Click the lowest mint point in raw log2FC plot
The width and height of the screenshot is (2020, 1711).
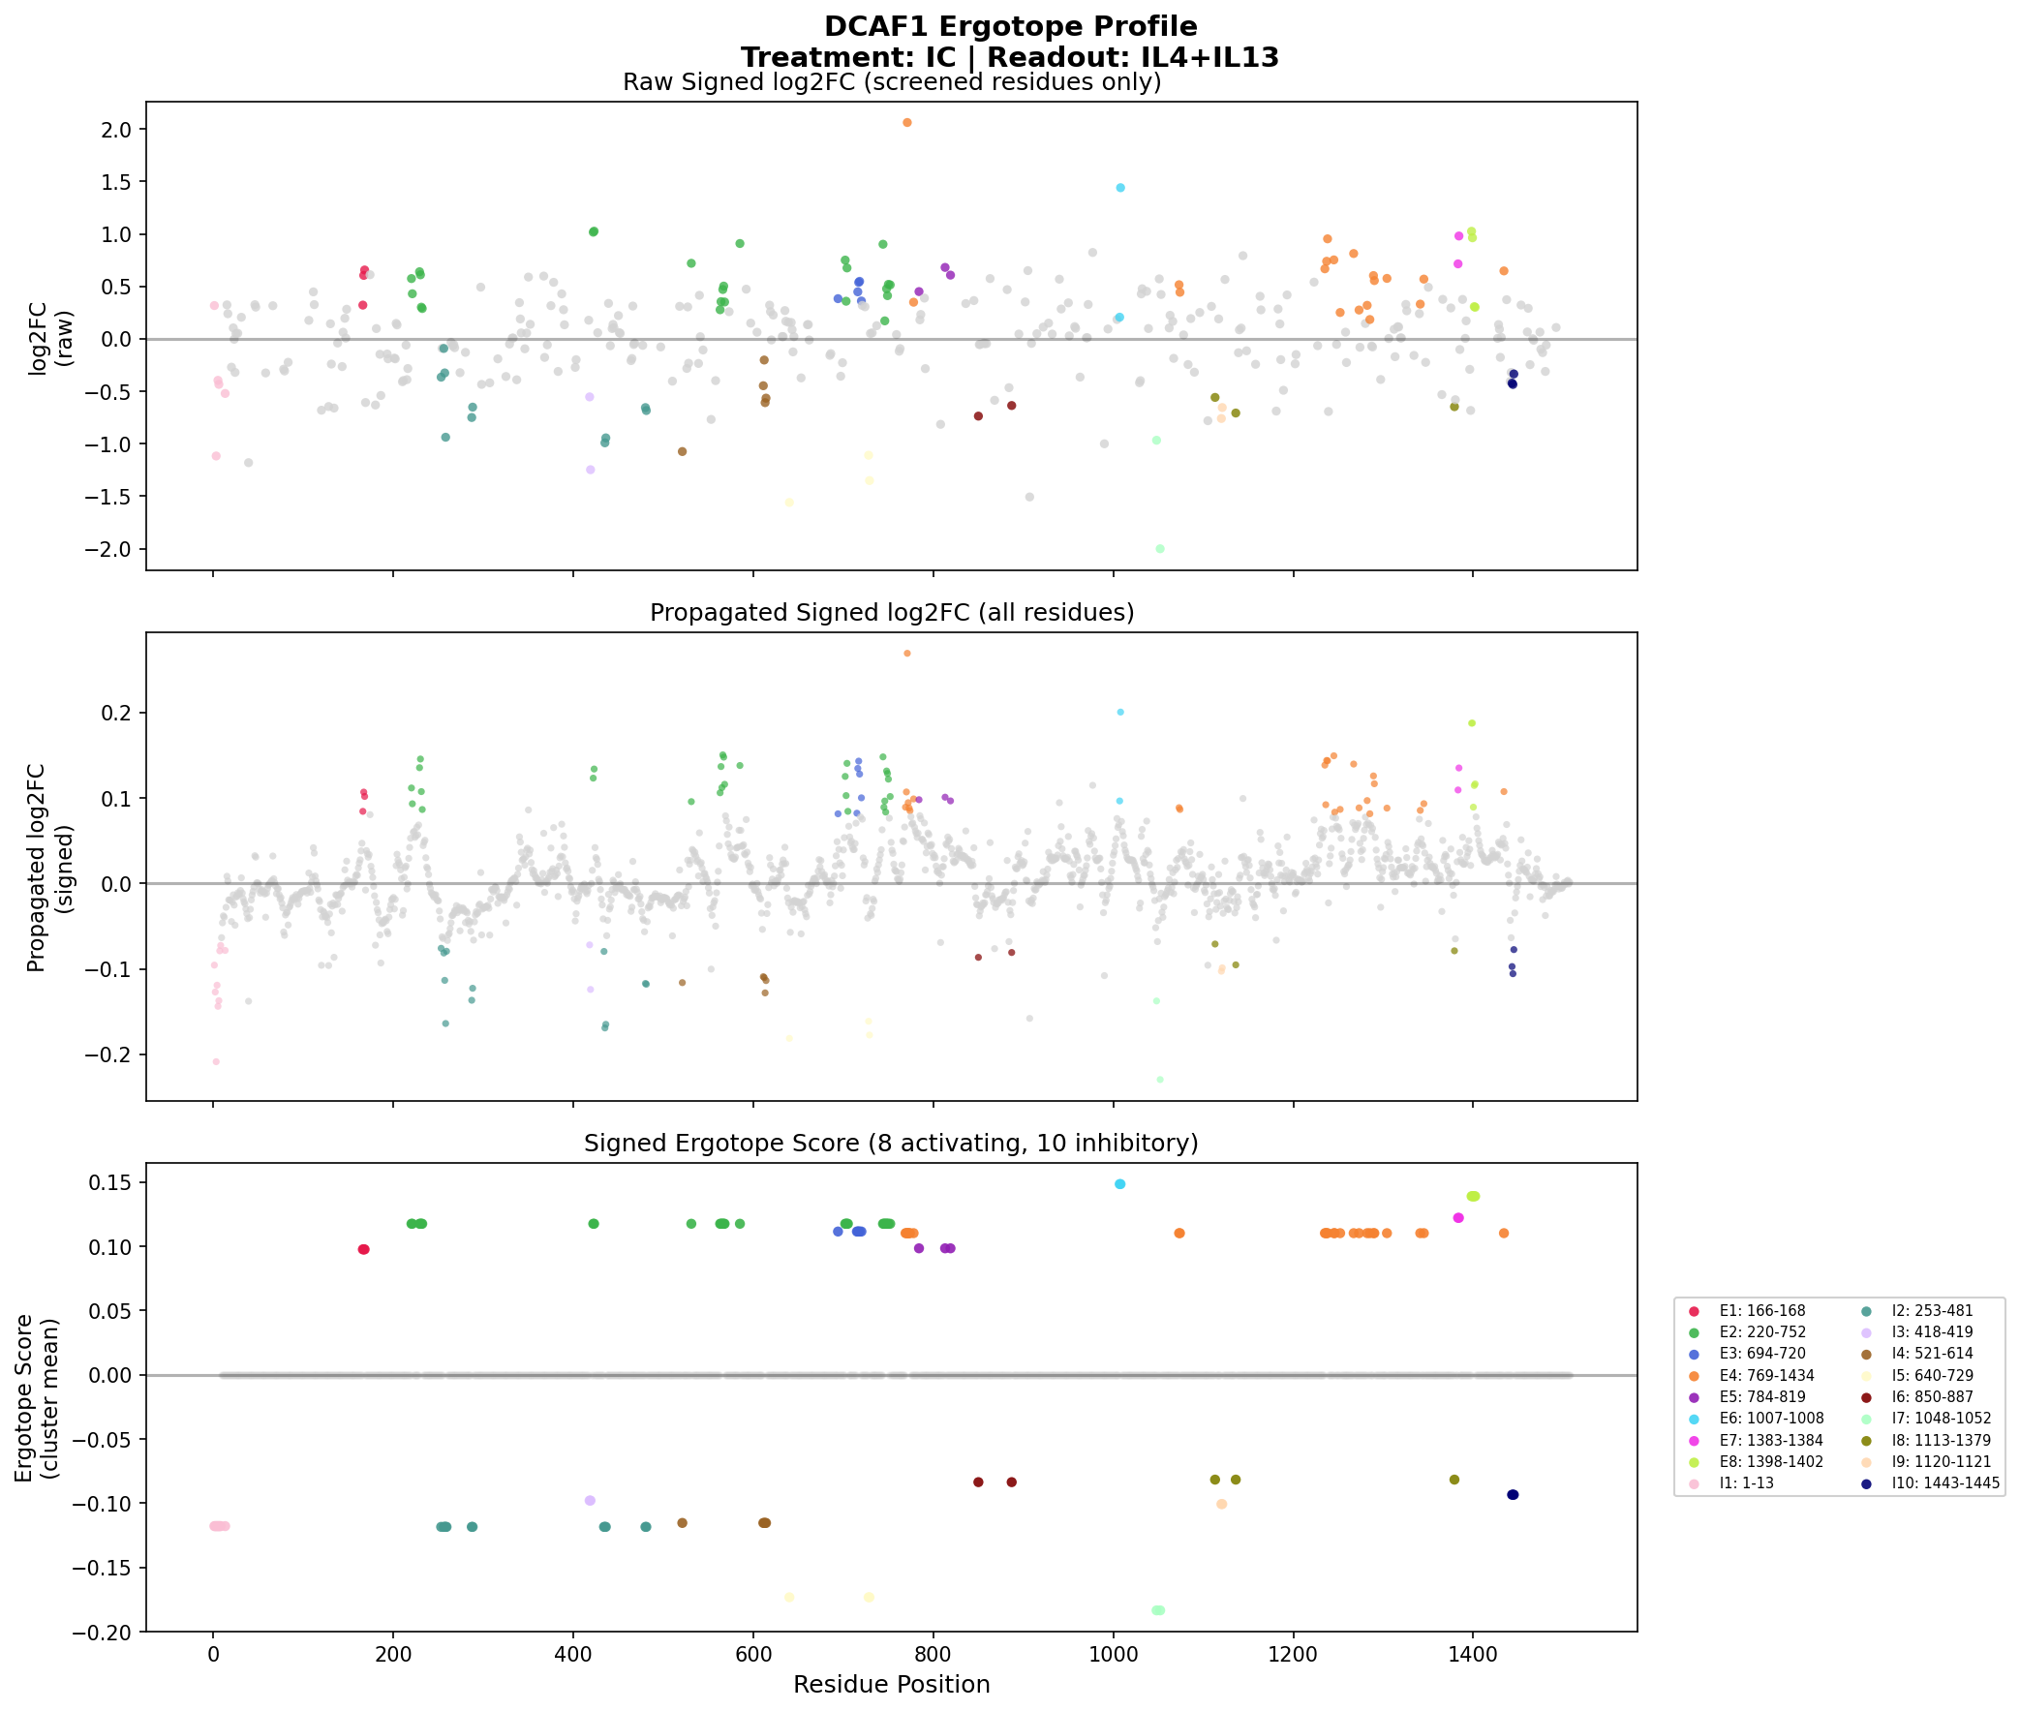(1160, 549)
